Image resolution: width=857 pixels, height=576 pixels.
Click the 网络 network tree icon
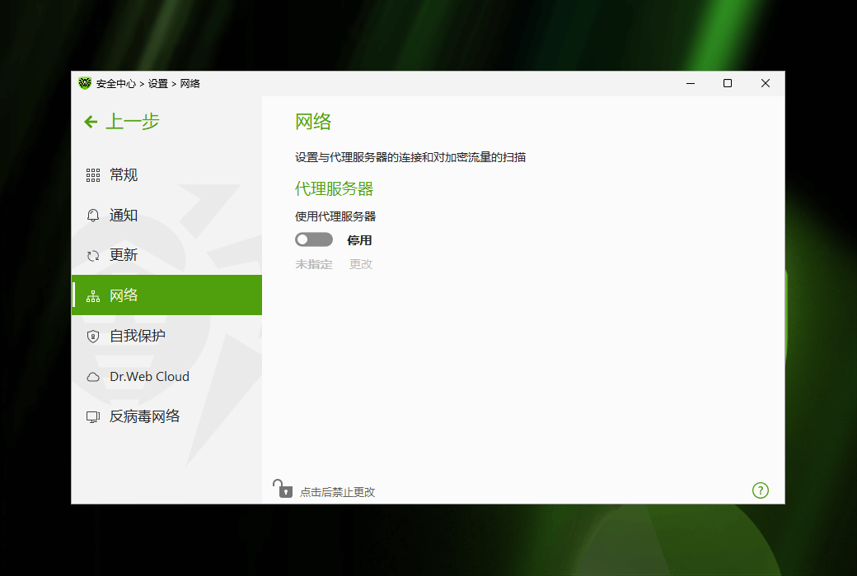(x=93, y=296)
